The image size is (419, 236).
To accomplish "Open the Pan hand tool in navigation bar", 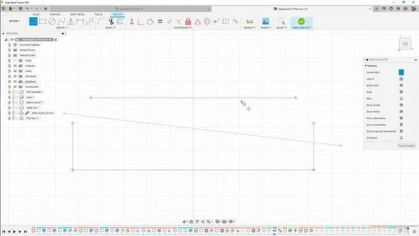I will pos(197,222).
